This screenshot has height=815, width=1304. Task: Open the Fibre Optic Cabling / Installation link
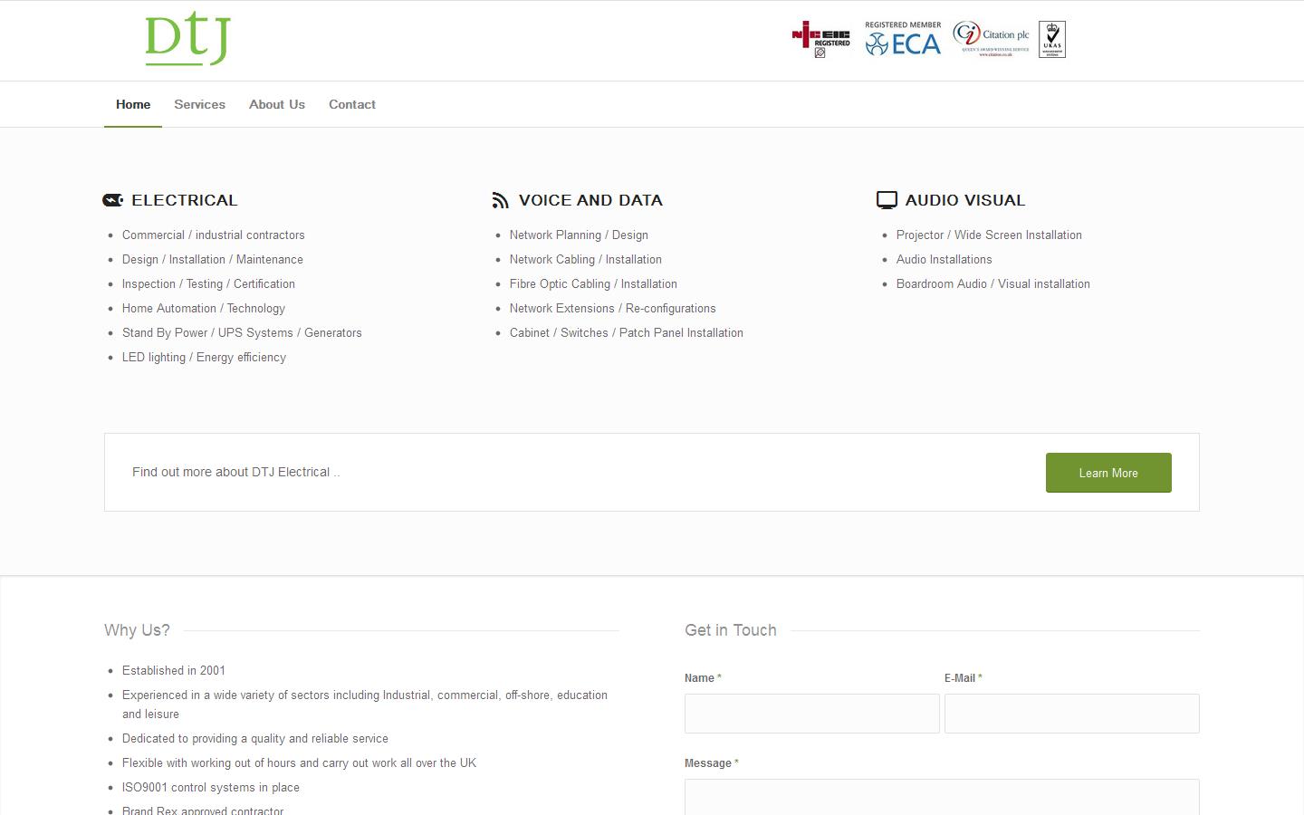[593, 283]
